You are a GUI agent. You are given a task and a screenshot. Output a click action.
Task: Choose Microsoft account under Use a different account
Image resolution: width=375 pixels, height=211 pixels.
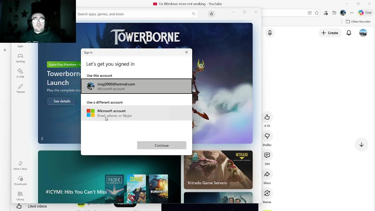coord(137,113)
